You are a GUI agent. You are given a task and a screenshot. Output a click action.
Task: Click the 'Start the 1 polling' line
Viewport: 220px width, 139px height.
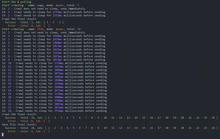pyautogui.click(x=16, y=2)
